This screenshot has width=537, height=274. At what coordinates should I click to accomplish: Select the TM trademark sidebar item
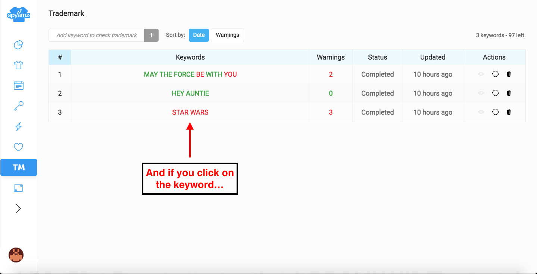pos(19,167)
